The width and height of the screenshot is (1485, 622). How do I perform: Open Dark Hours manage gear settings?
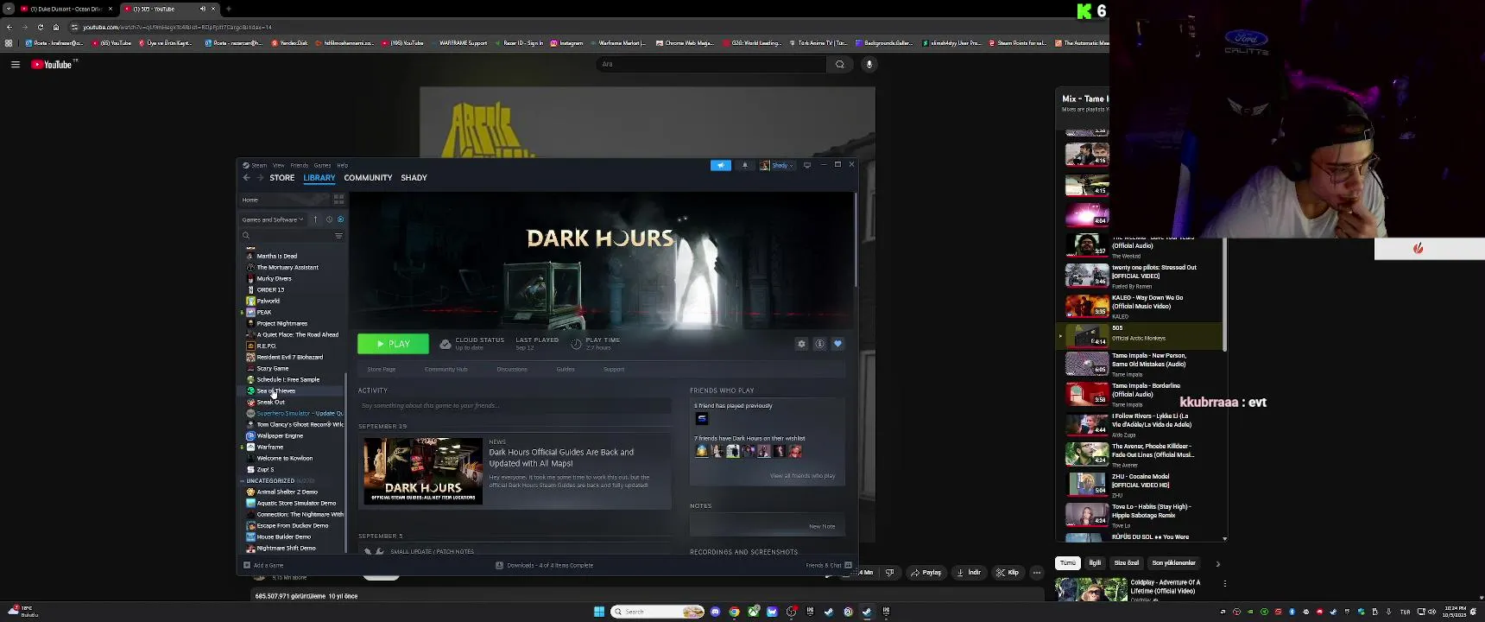click(x=801, y=344)
